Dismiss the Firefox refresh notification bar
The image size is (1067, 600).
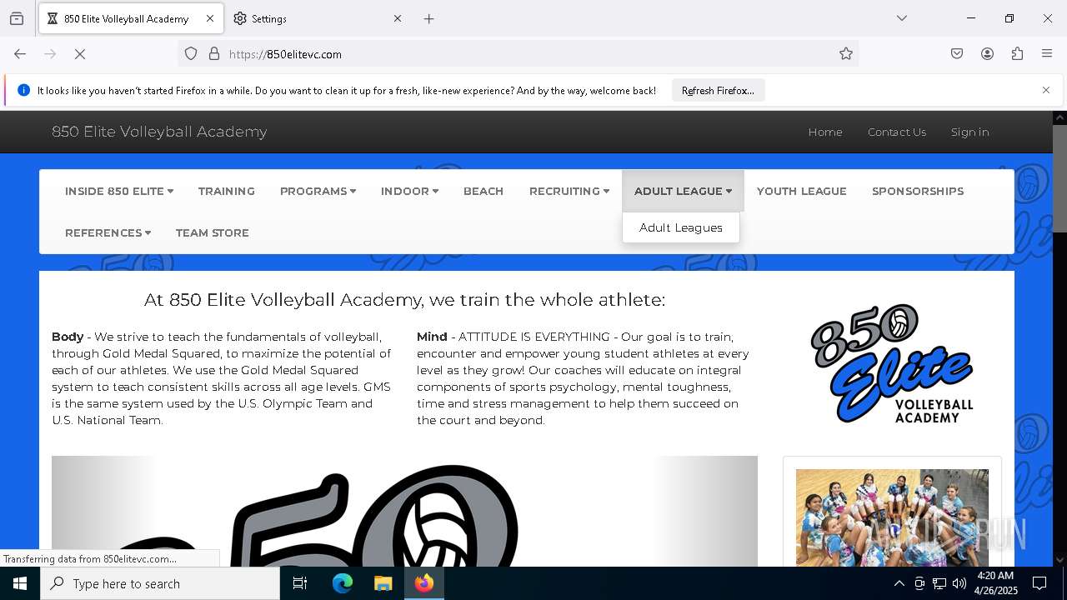pos(1046,90)
